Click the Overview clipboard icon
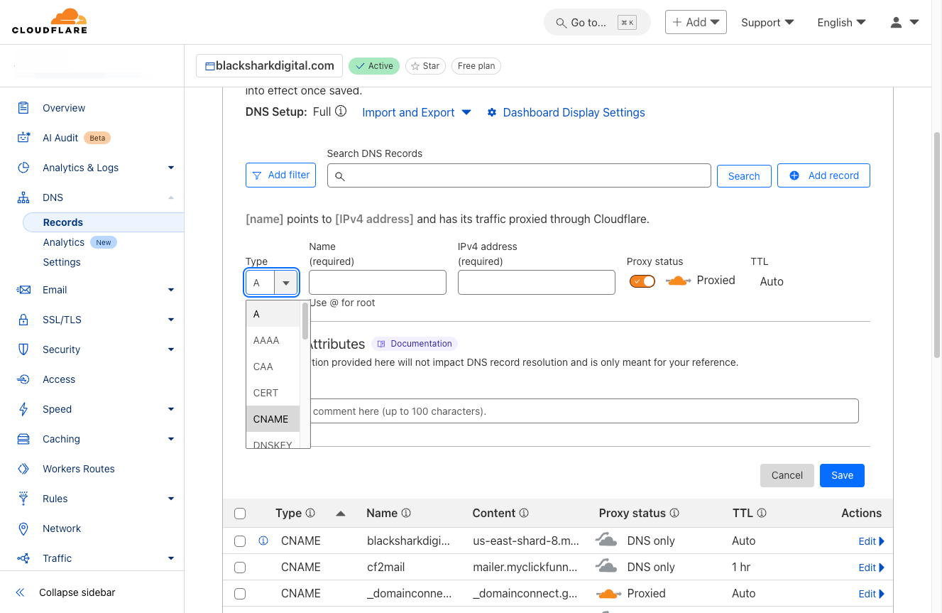The width and height of the screenshot is (942, 613). (23, 108)
